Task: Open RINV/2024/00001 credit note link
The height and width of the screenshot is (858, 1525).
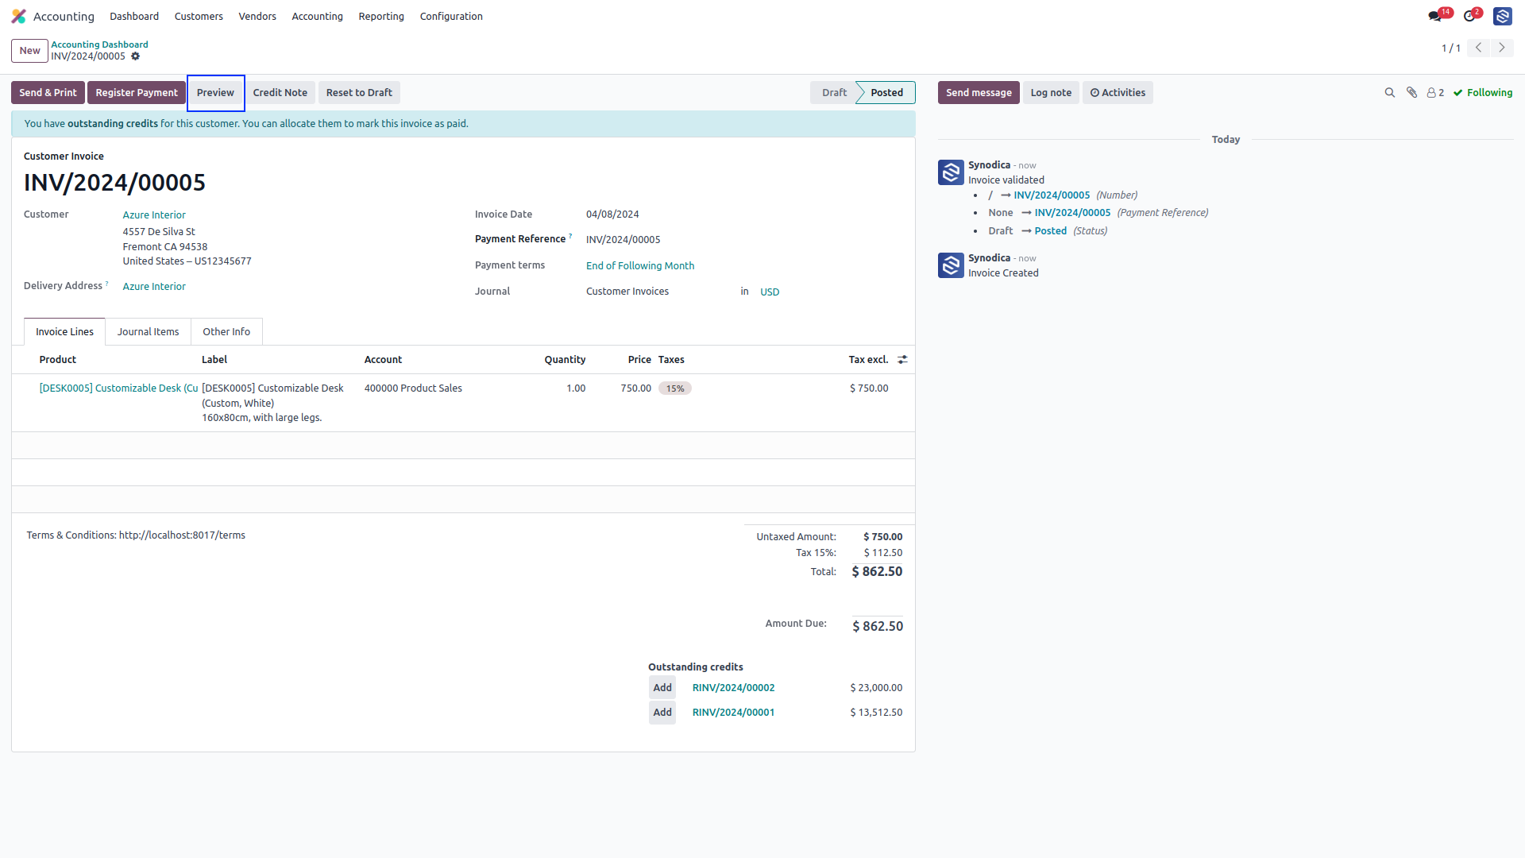Action: (733, 713)
